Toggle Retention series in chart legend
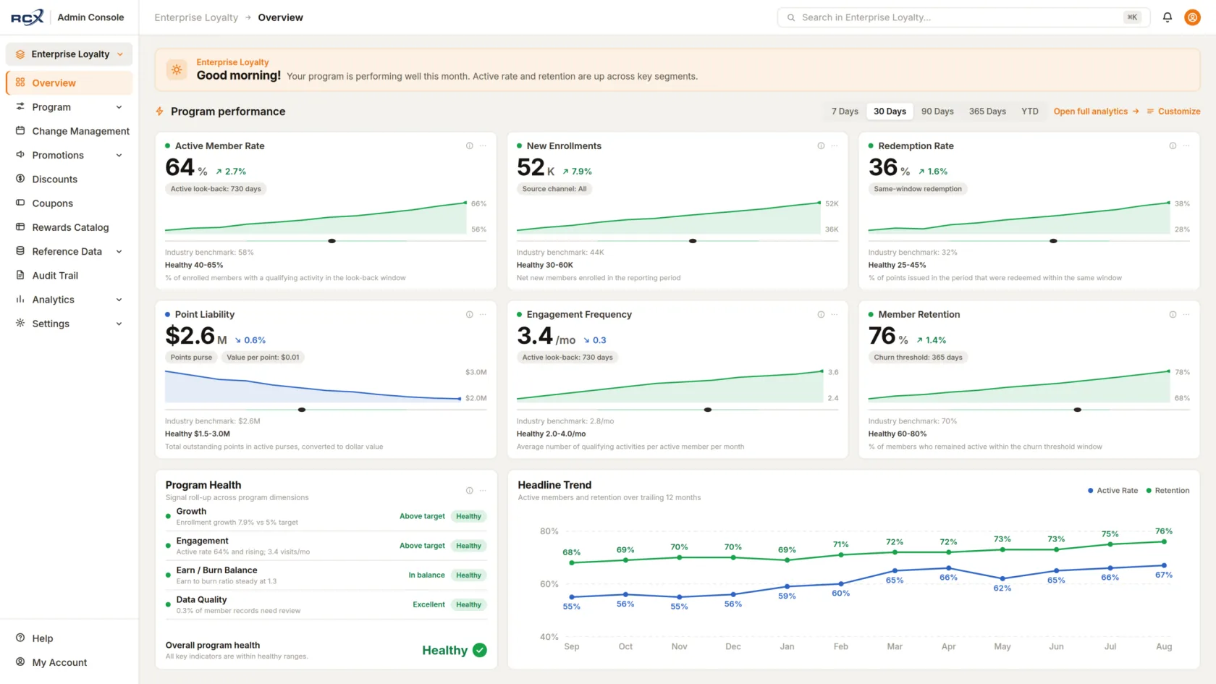Image resolution: width=1216 pixels, height=684 pixels. coord(1167,491)
